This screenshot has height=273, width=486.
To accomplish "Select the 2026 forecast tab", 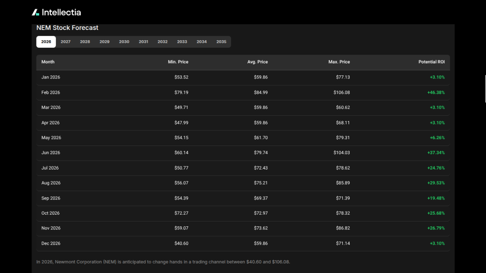I will tap(46, 42).
